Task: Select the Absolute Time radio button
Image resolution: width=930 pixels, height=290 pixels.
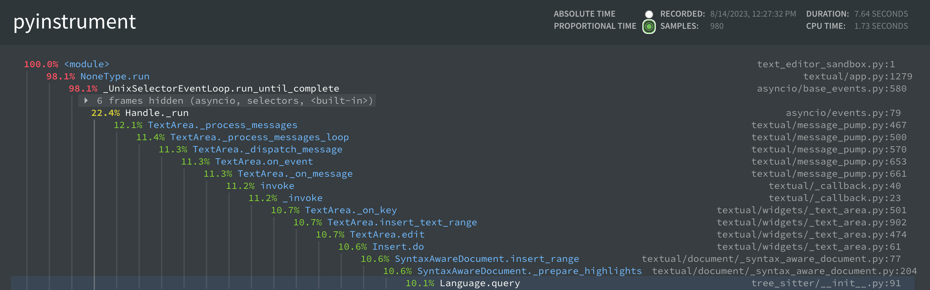Action: (649, 14)
